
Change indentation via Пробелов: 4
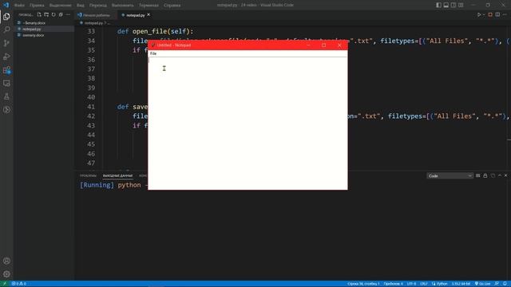pos(393,284)
